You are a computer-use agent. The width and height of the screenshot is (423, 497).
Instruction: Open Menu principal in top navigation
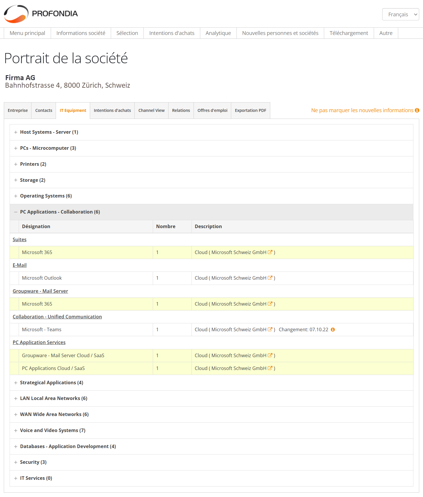point(27,33)
